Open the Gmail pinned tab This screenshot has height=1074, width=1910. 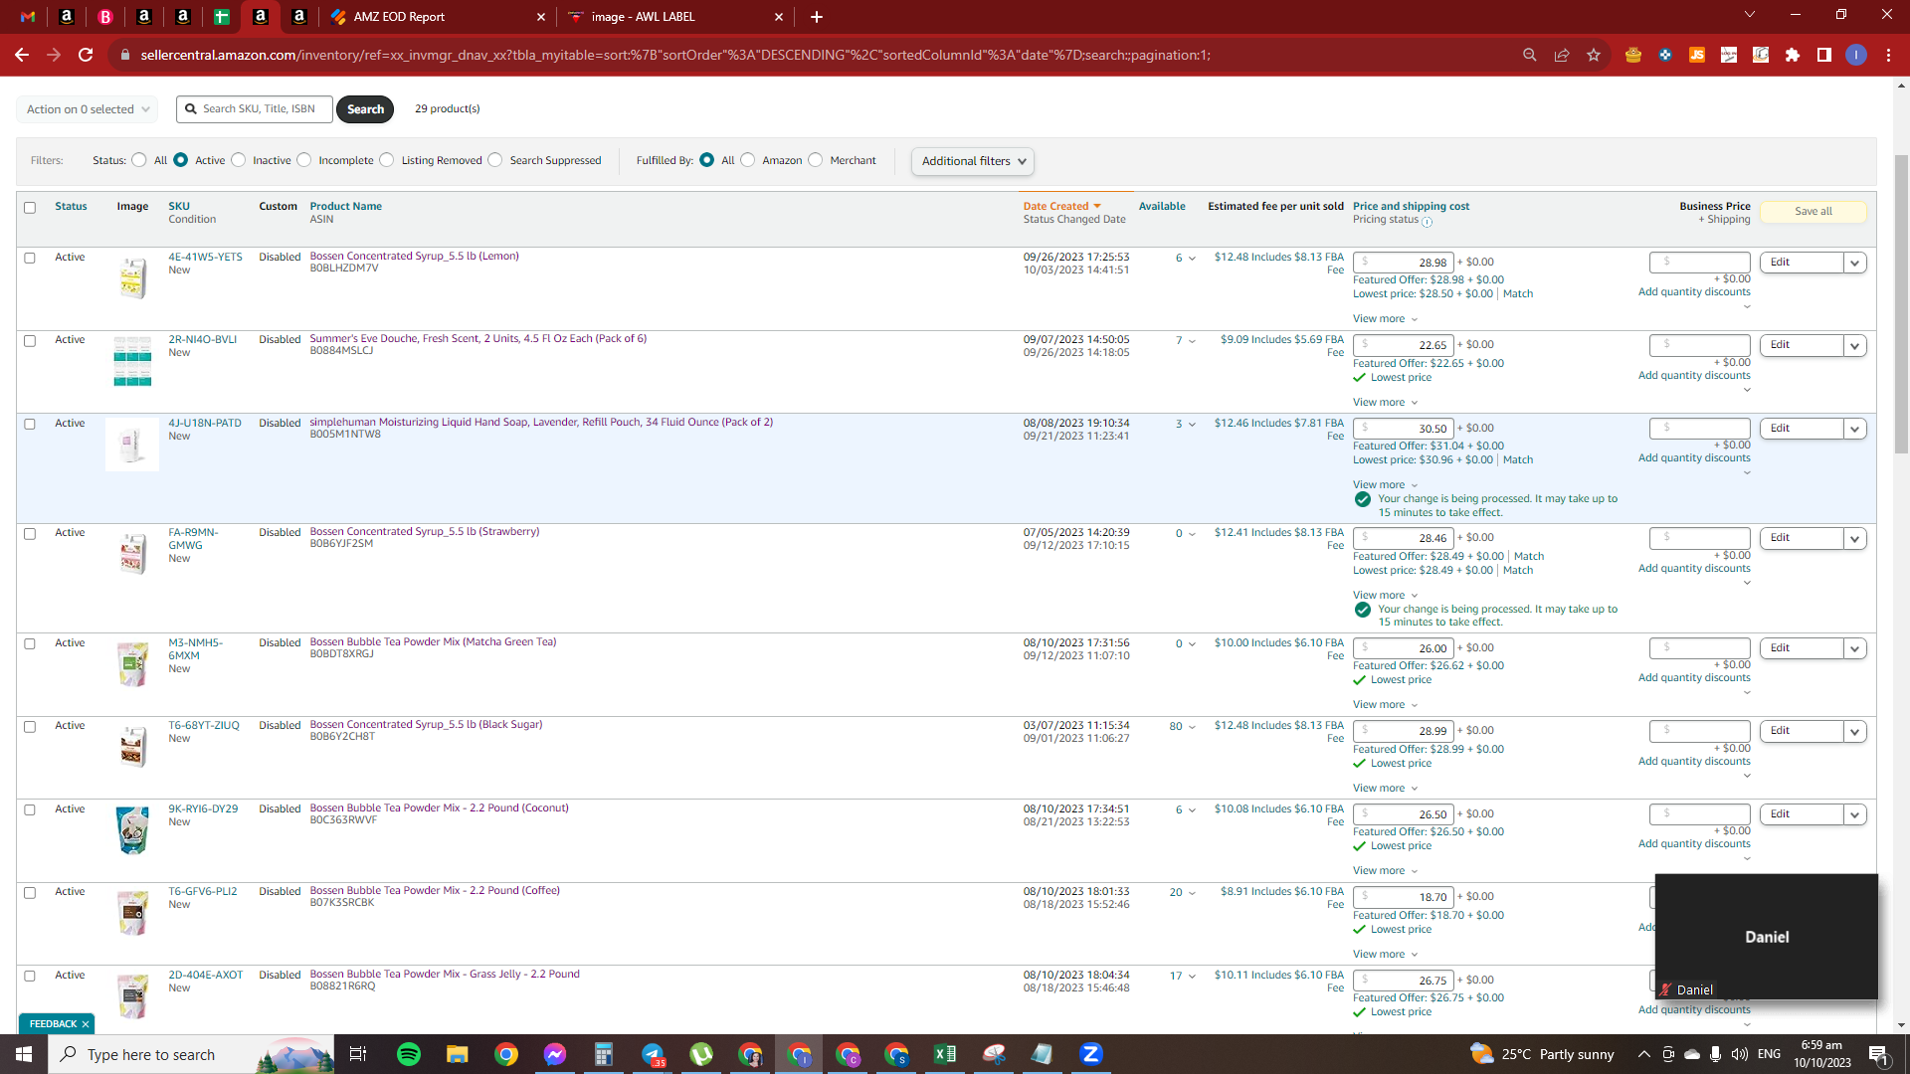[x=28, y=17]
